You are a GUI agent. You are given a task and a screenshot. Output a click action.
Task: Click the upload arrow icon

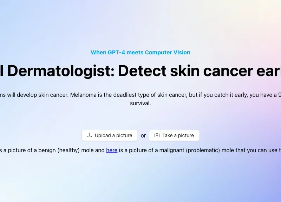(x=90, y=135)
